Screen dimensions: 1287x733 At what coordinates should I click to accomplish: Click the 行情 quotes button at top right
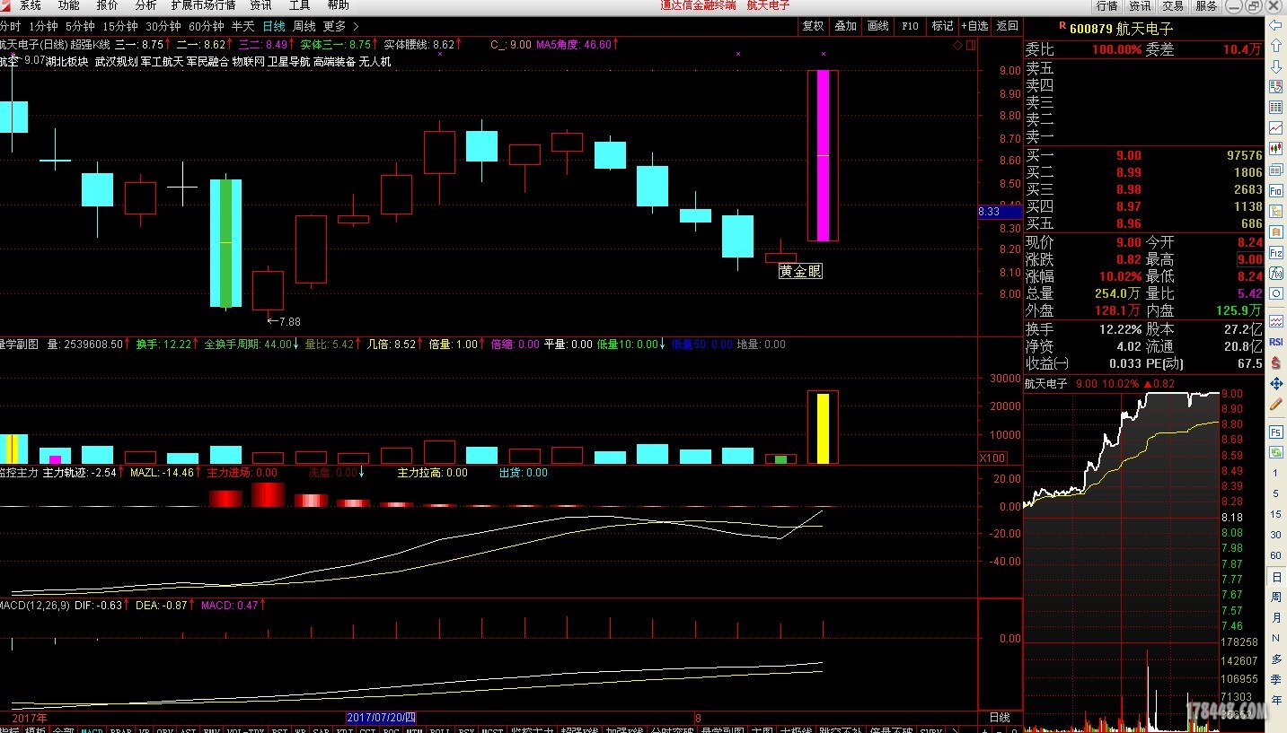pos(1106,5)
